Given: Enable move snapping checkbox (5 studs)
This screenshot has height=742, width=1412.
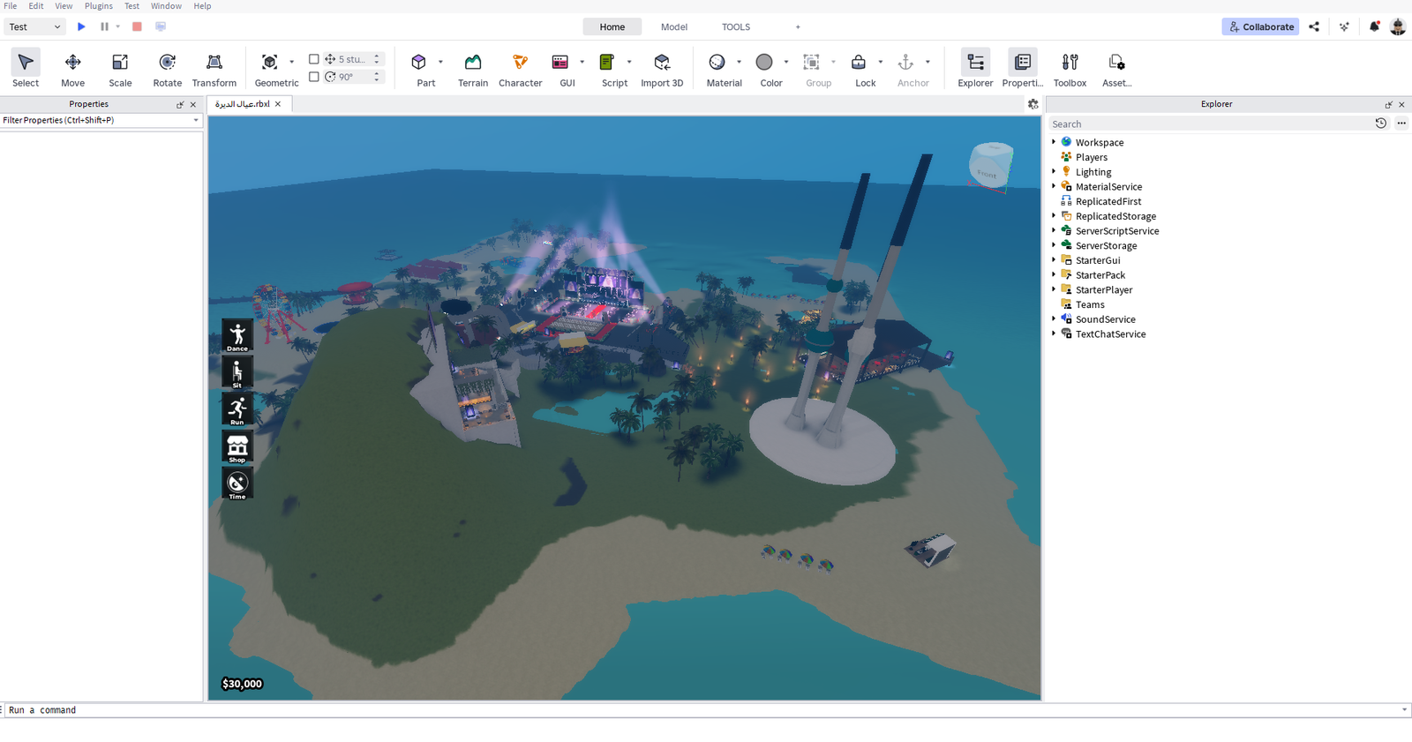Looking at the screenshot, I should point(313,59).
